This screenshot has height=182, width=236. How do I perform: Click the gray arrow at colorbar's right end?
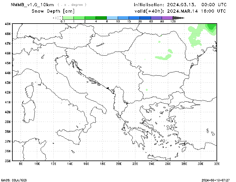click(180, 18)
